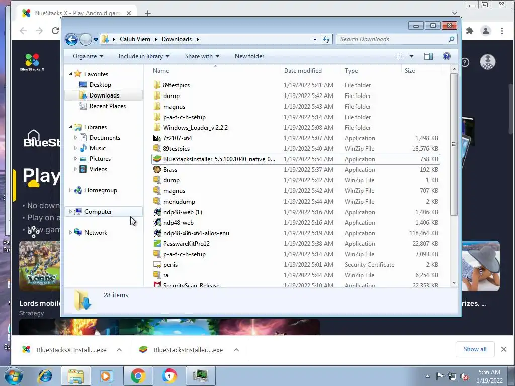Image resolution: width=515 pixels, height=386 pixels.
Task: Expand the Homegroup node
Action: (70, 190)
